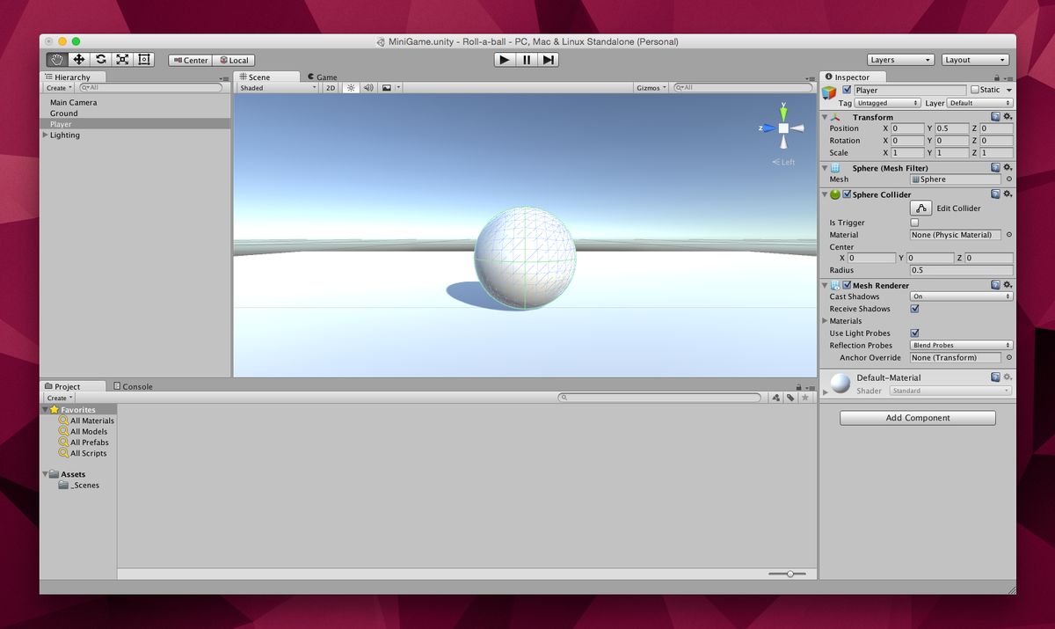Uncheck the Receive Shadows checkbox
Image resolution: width=1055 pixels, height=629 pixels.
tap(914, 309)
